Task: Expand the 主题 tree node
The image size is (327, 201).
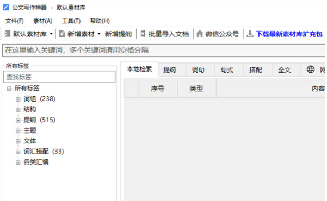Action: (x=18, y=131)
